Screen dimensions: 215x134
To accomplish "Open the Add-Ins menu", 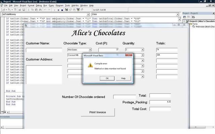I will 75,6.
